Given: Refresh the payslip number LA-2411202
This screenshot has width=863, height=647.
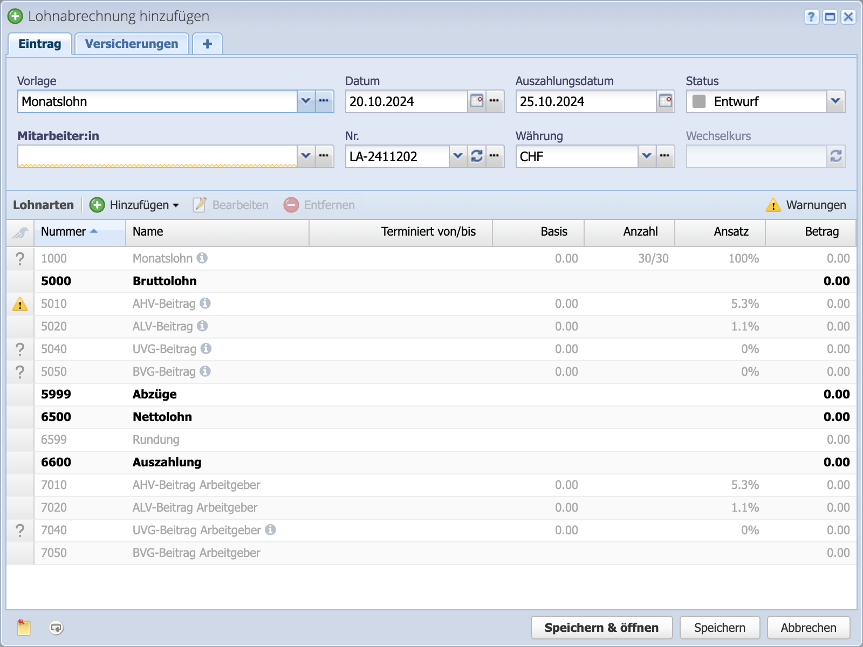Looking at the screenshot, I should [477, 156].
